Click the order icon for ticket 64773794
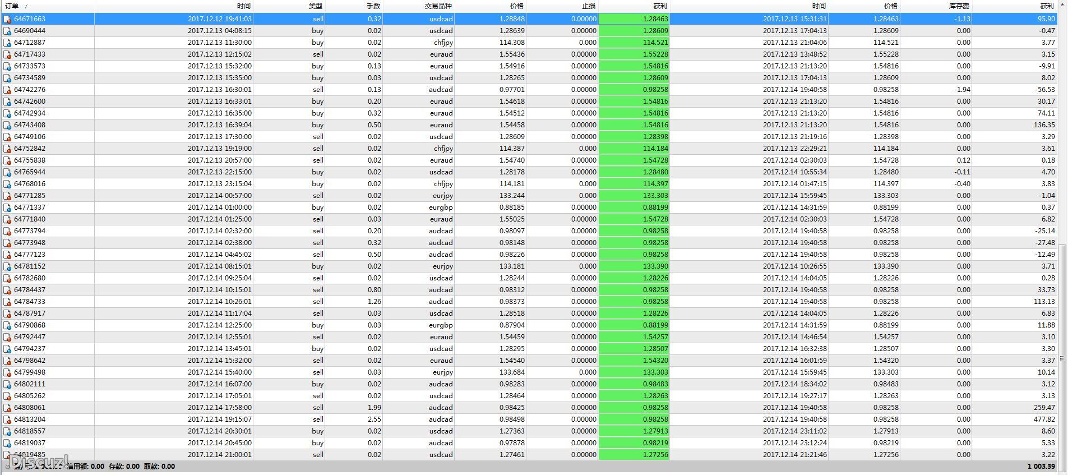The width and height of the screenshot is (1068, 475). point(7,231)
